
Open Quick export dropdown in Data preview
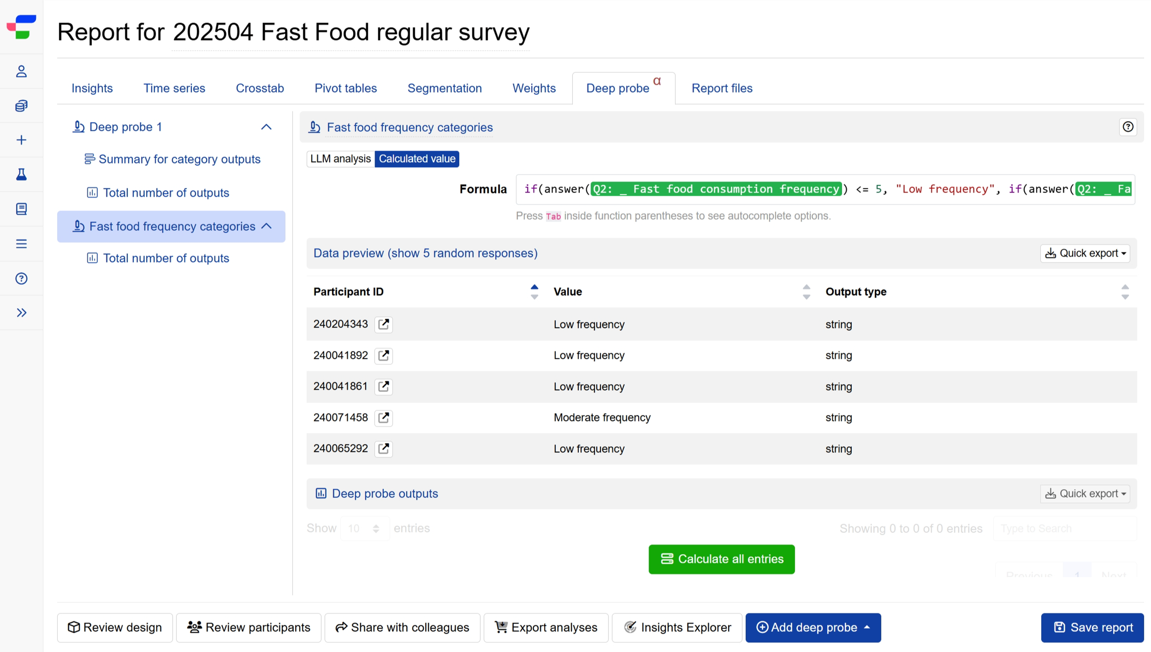pos(1085,253)
